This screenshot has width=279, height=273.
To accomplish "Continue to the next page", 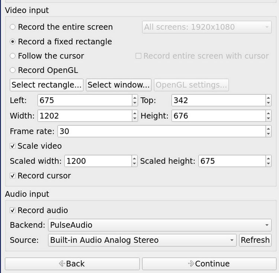I will point(209,264).
